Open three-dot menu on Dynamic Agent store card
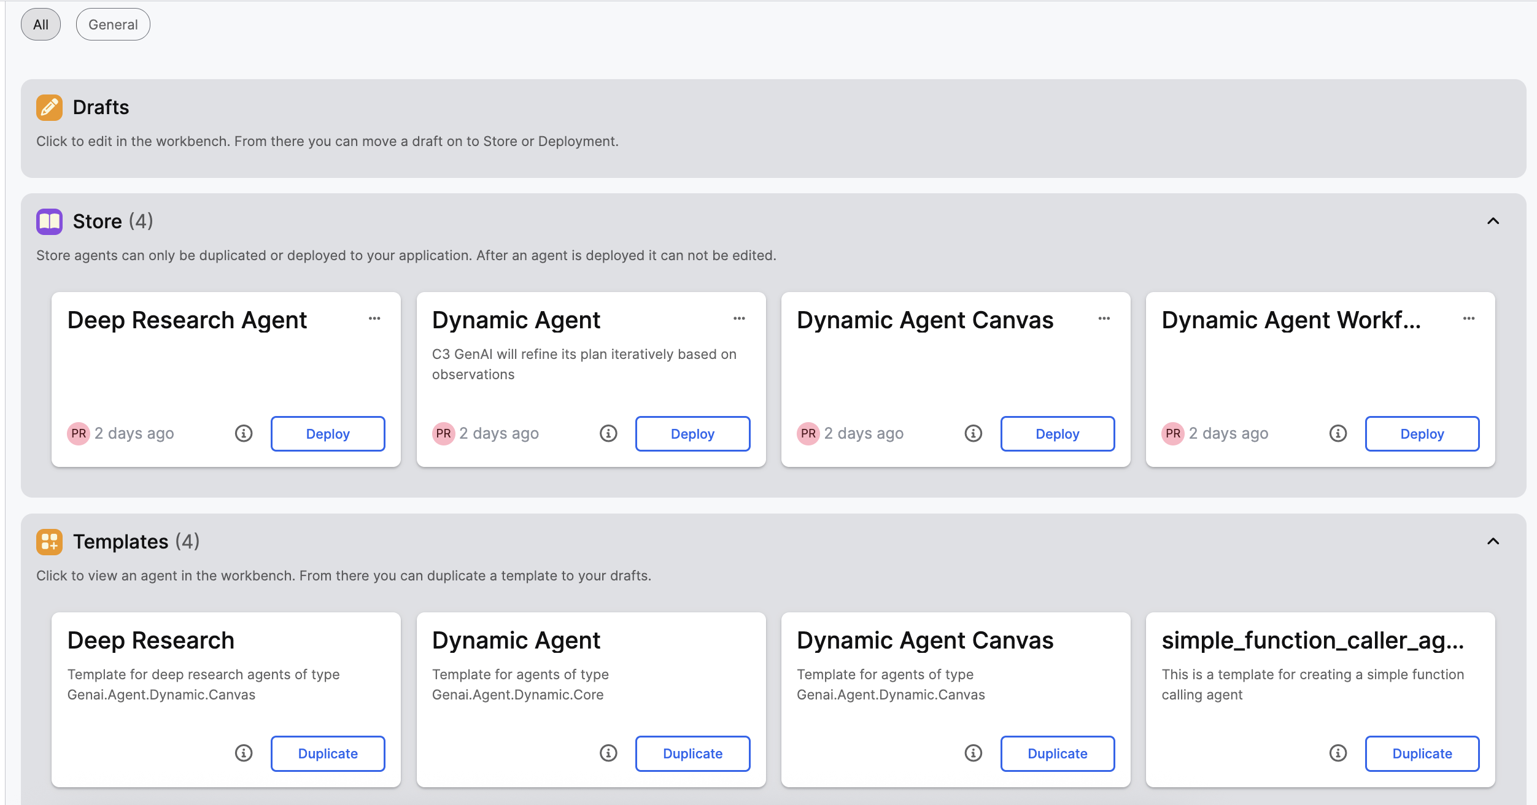 (739, 318)
